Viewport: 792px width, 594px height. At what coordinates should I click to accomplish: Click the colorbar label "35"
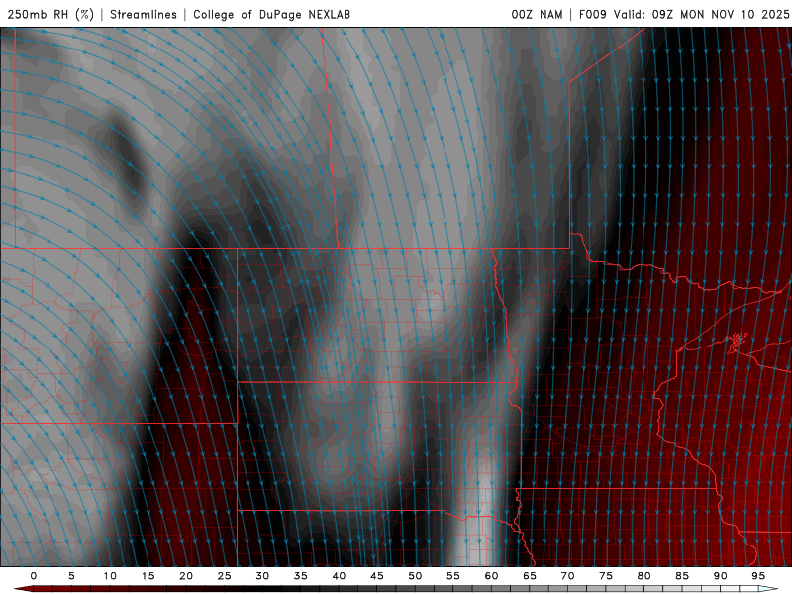click(301, 576)
